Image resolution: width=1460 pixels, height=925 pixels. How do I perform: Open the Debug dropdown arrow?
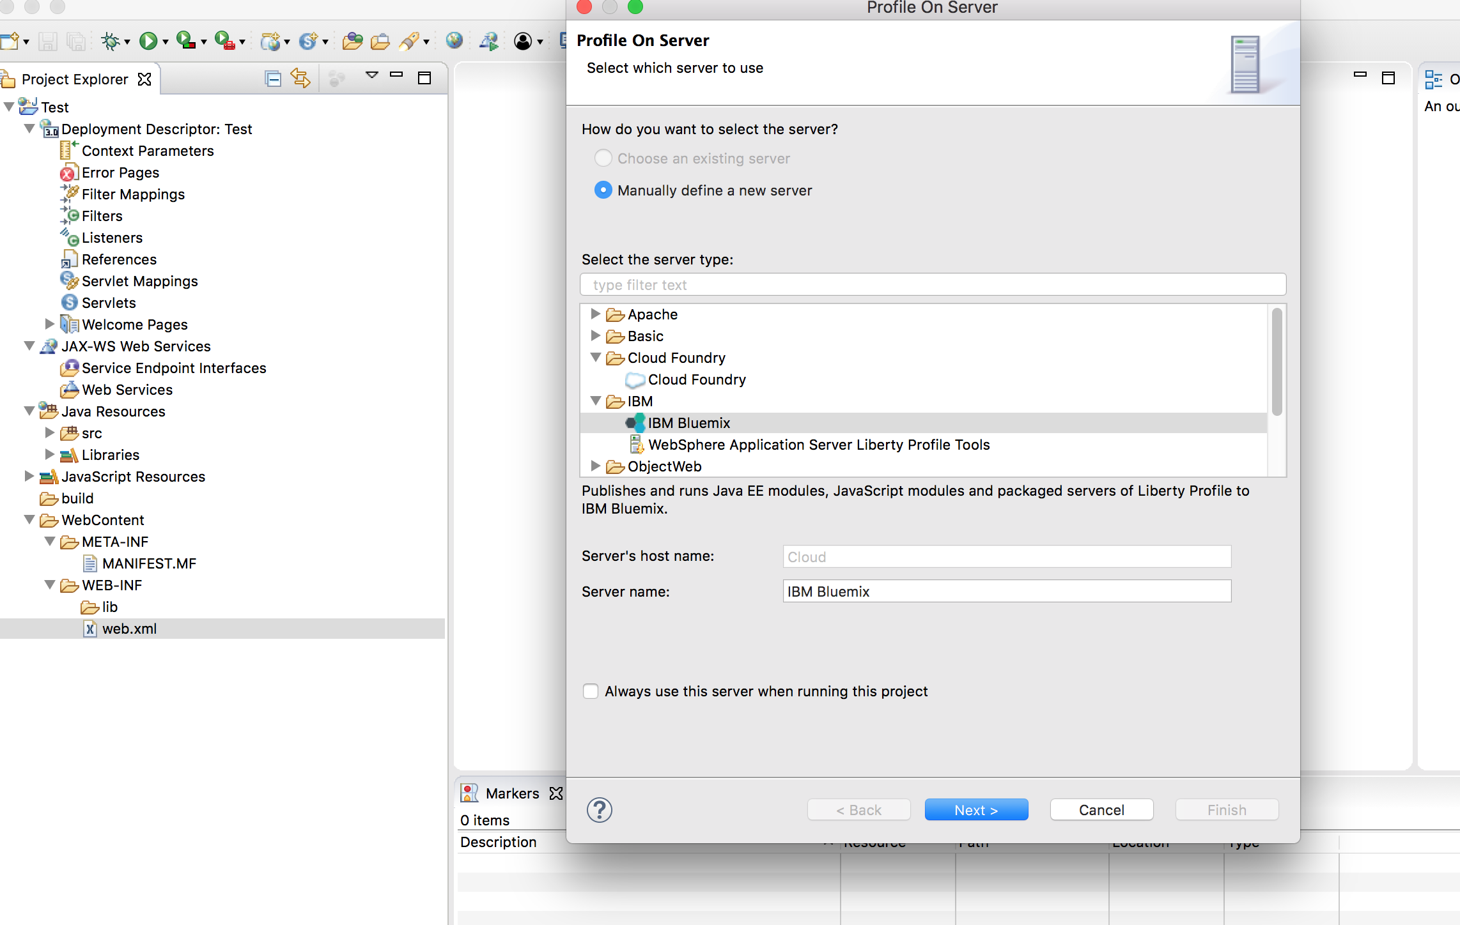coord(127,43)
